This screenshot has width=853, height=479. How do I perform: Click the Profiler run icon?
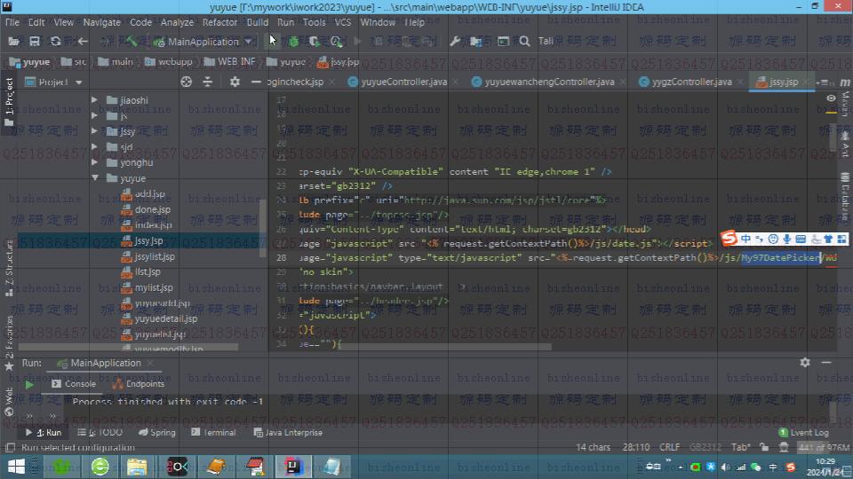(x=337, y=42)
